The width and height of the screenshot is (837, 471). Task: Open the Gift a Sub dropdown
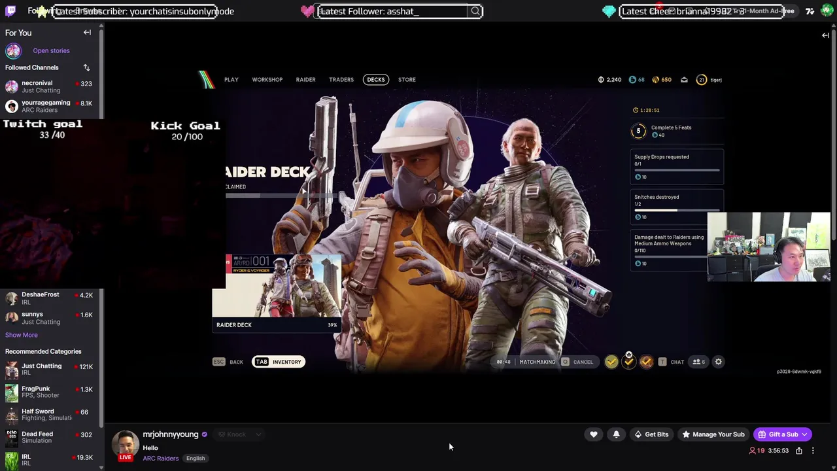coord(783,434)
